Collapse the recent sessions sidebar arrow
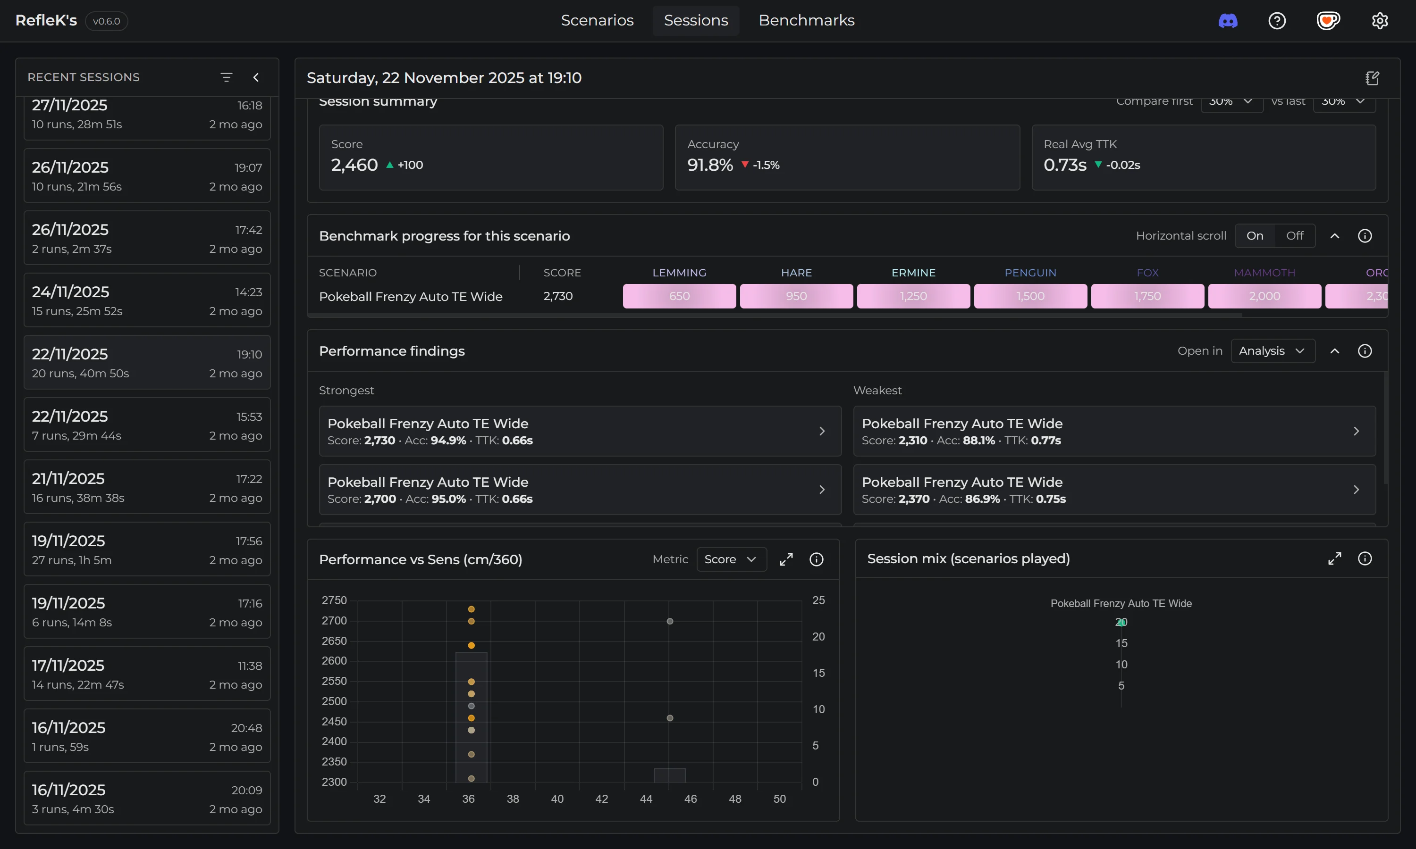Image resolution: width=1416 pixels, height=849 pixels. click(256, 77)
